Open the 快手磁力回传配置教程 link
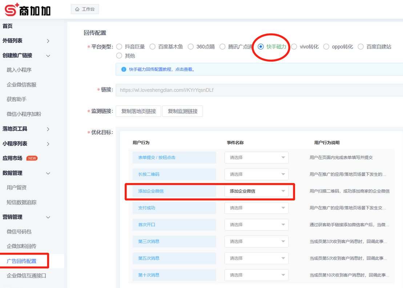Image resolution: width=403 pixels, height=288 pixels. 162,69
